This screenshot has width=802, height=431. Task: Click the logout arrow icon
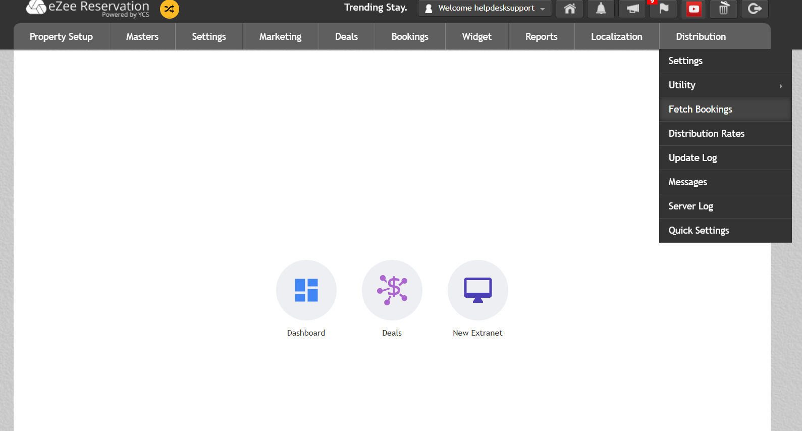tap(755, 9)
